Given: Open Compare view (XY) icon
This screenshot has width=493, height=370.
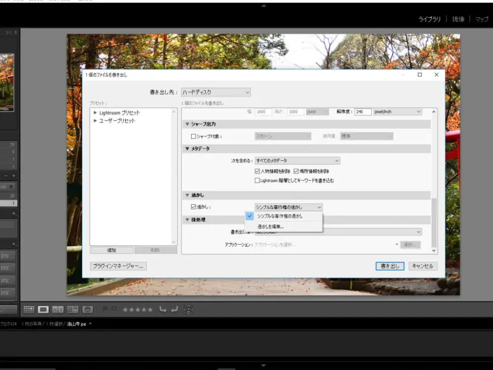Looking at the screenshot, I should [x=58, y=310].
